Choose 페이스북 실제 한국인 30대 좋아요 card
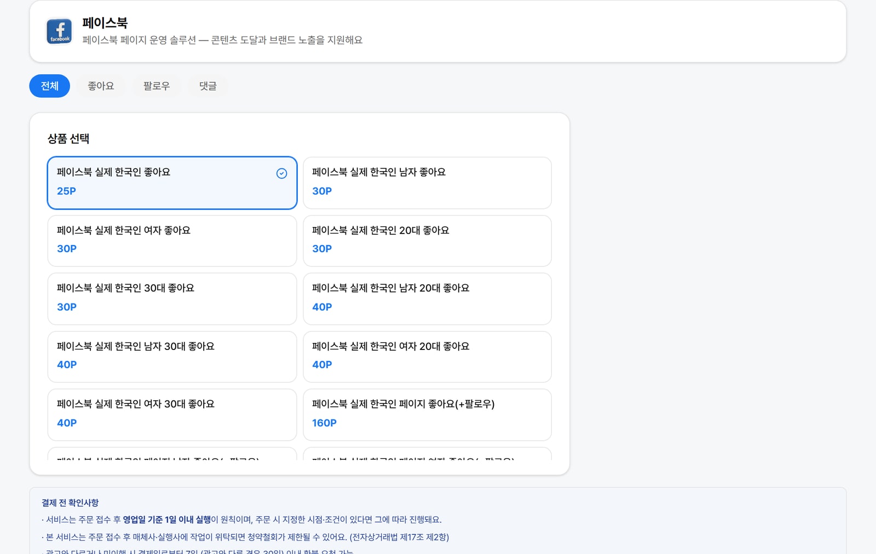Viewport: 876px width, 554px height. [172, 299]
